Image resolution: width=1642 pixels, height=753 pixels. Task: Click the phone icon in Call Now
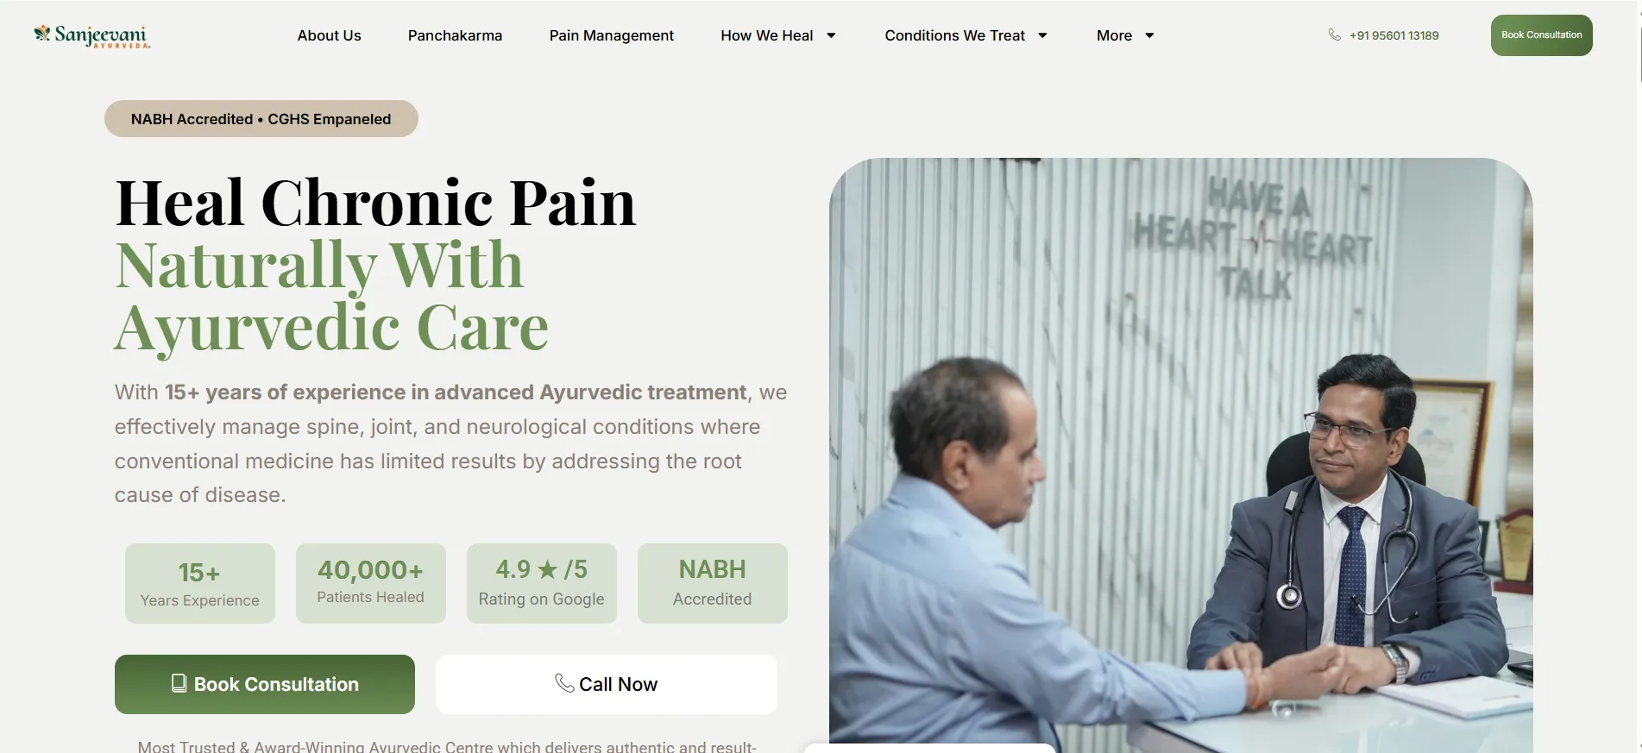(564, 683)
